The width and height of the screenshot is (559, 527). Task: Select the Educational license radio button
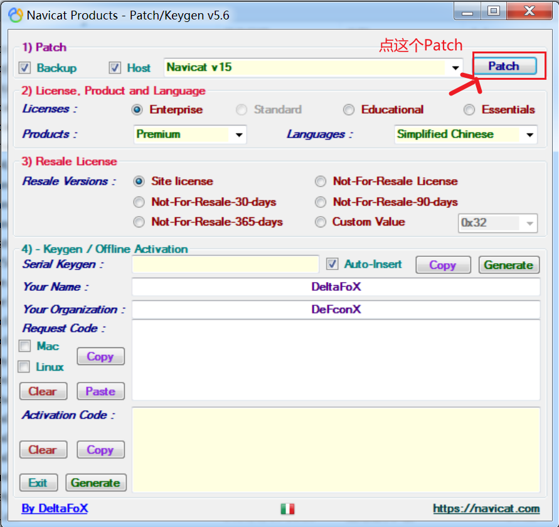pos(349,110)
